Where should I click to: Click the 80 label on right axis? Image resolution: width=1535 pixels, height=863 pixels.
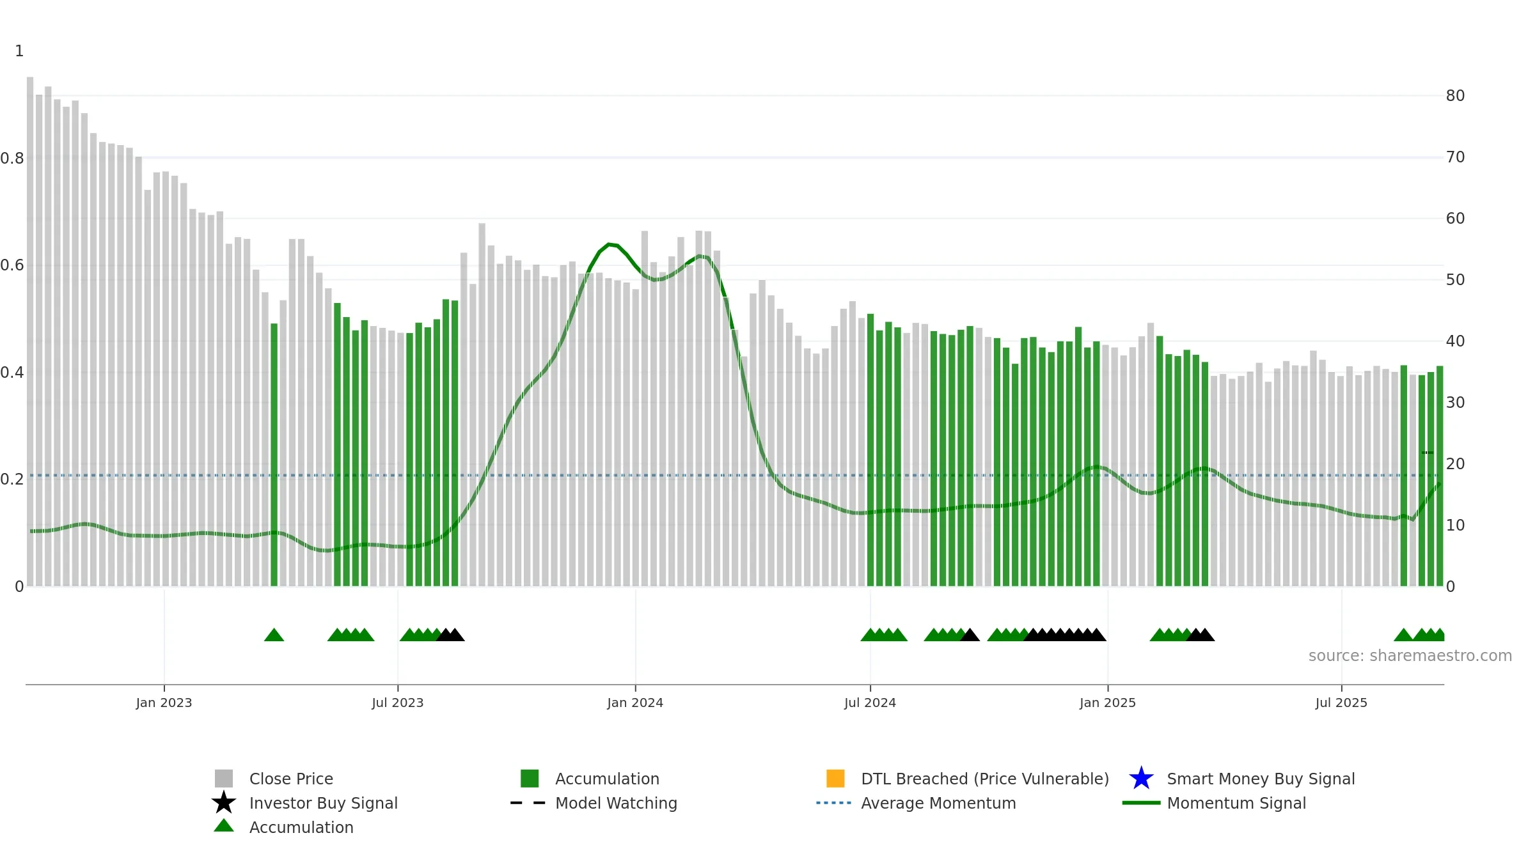[1455, 96]
